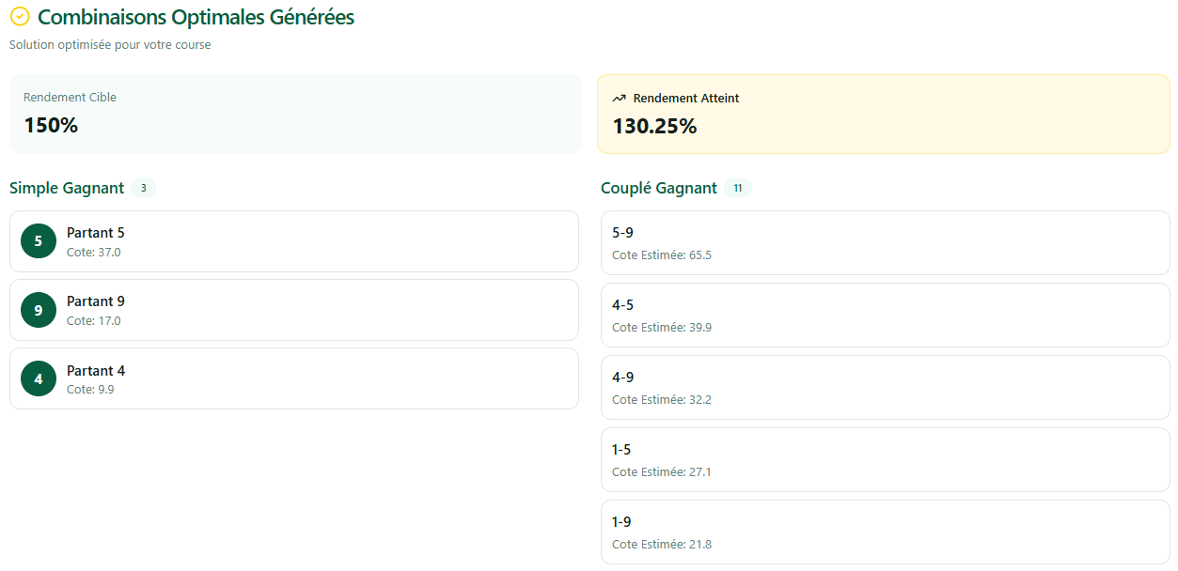Select the 1-5 couplé combination card

pyautogui.click(x=885, y=459)
